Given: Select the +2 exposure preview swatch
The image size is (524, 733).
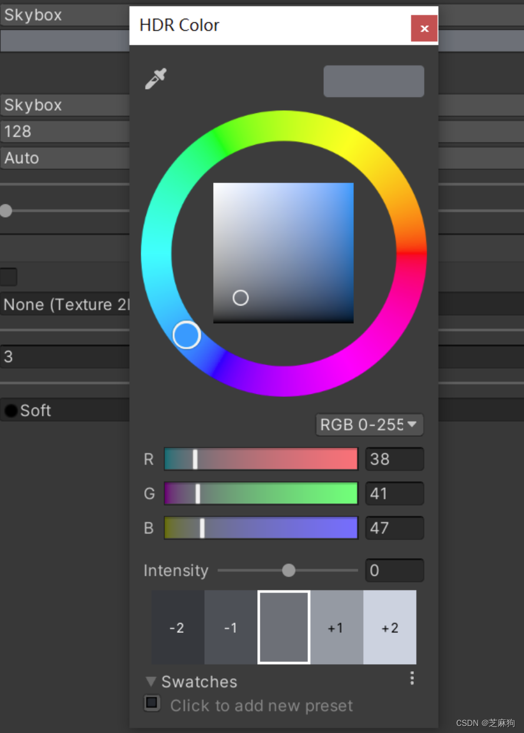Looking at the screenshot, I should tap(390, 627).
